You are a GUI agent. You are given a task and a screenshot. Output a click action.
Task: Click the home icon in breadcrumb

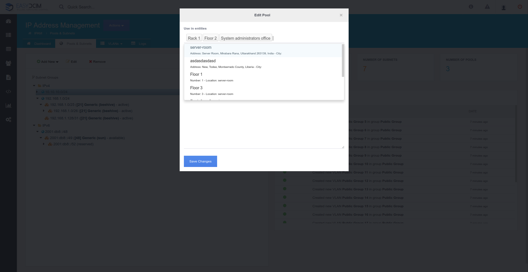30,33
